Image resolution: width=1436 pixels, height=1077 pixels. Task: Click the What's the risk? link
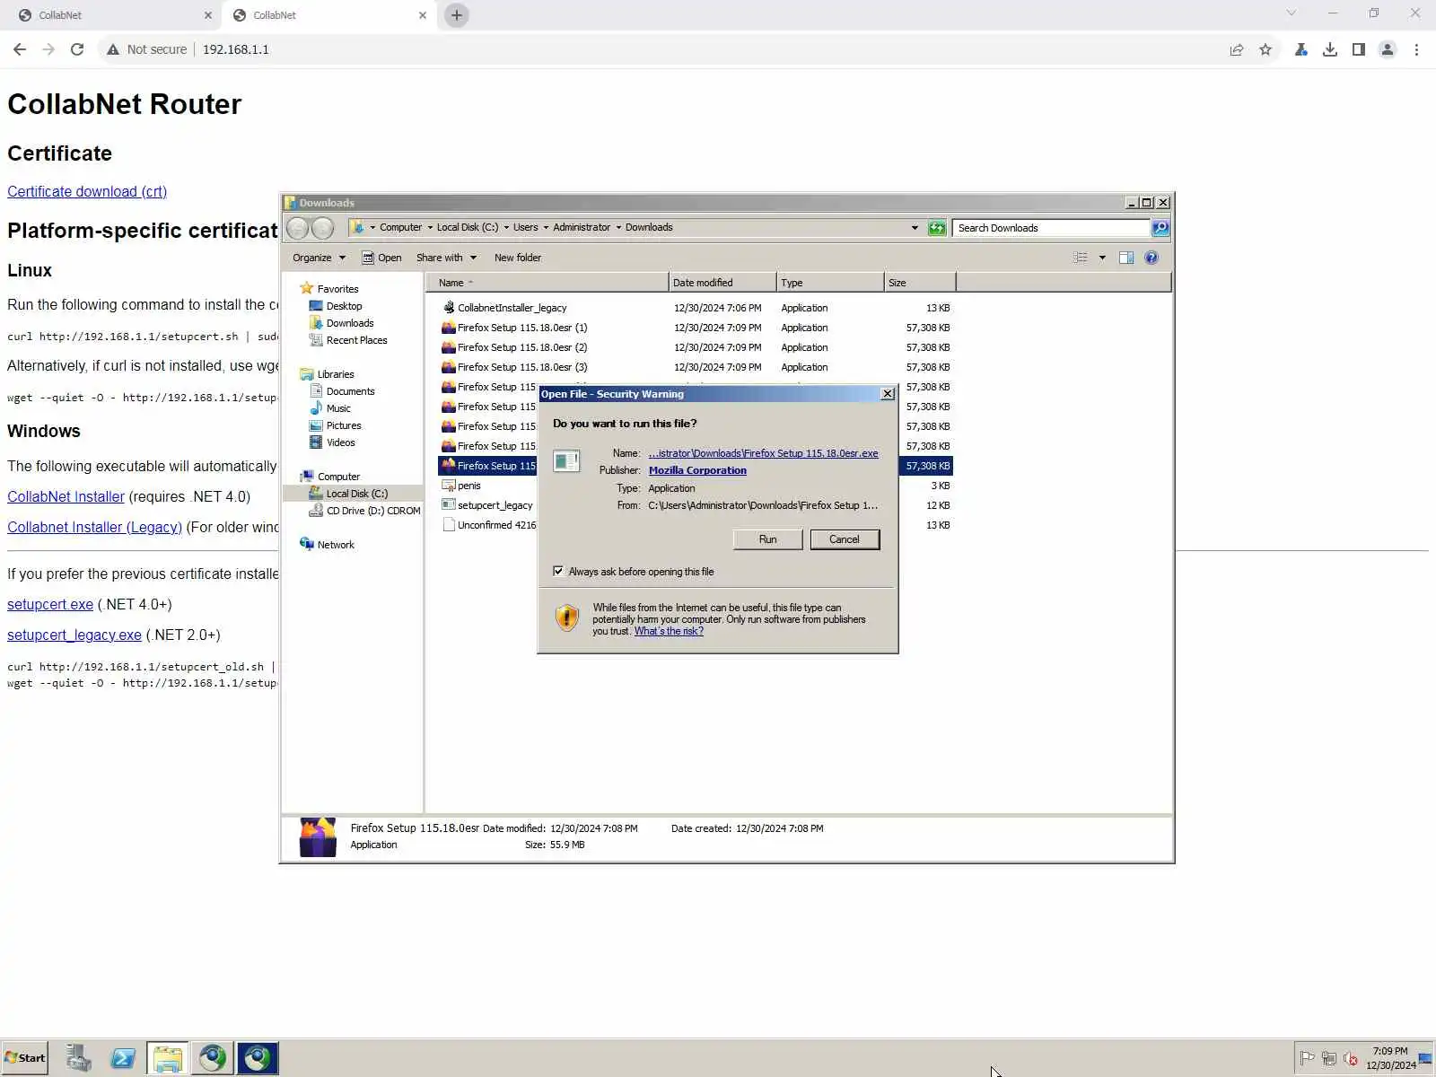[x=669, y=631]
